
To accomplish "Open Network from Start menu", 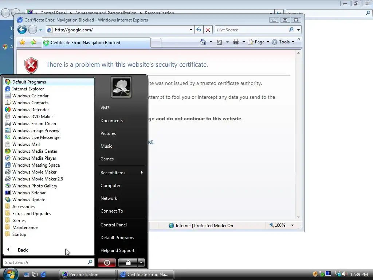I will [109, 198].
